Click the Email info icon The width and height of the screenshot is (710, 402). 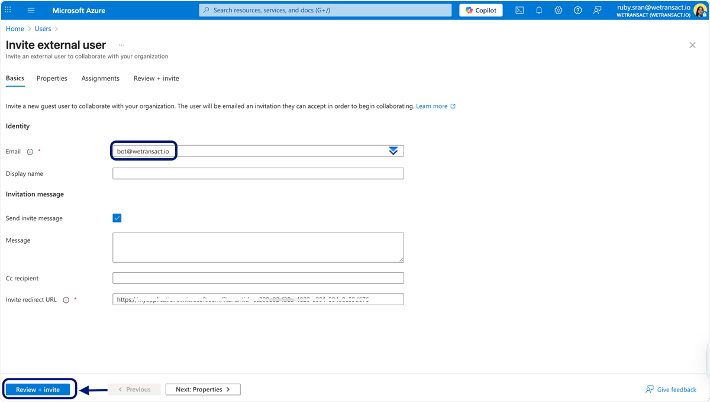coord(30,152)
